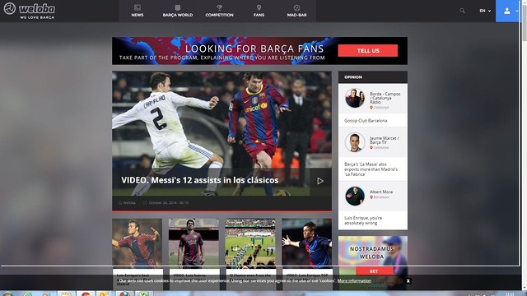The width and height of the screenshot is (527, 296).
Task: Read the Luis Enrique absolutely wrong article
Action: coord(363,220)
